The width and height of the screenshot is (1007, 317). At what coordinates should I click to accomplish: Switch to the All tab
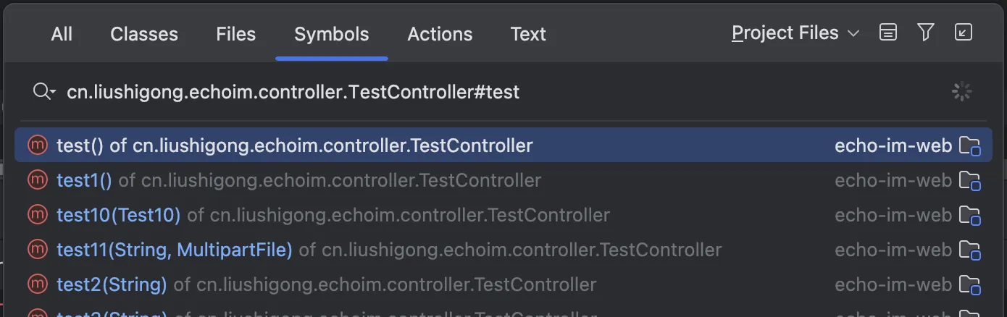[62, 34]
